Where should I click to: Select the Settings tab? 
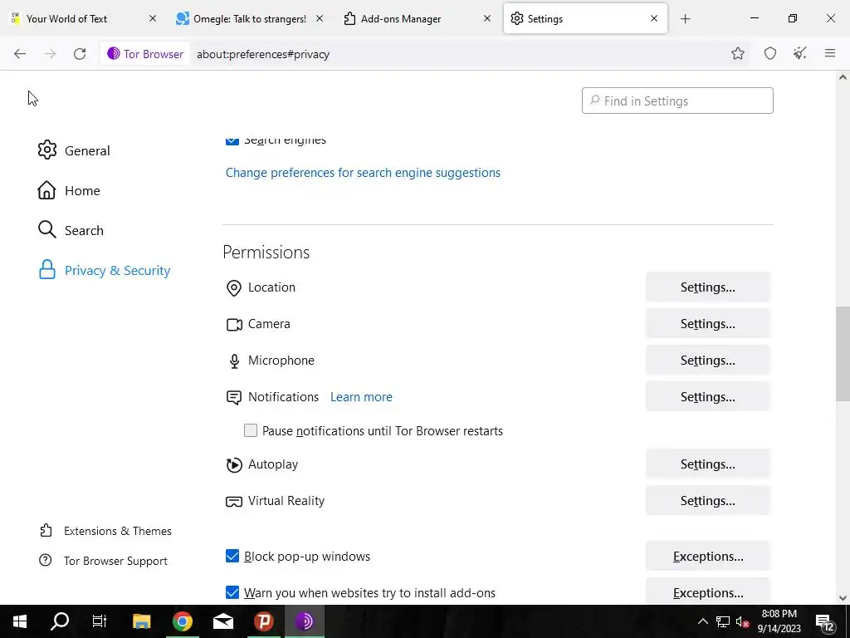pyautogui.click(x=585, y=18)
